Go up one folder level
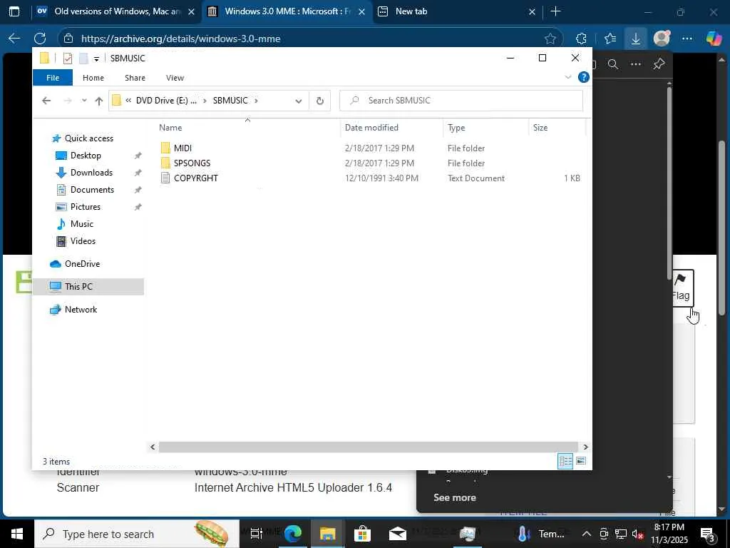Viewport: 730px width, 548px height. pos(98,101)
